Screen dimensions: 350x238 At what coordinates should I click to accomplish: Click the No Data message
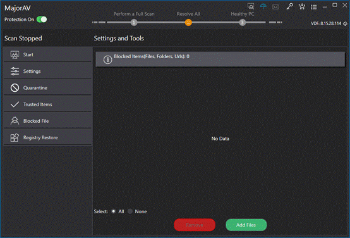[220, 139]
